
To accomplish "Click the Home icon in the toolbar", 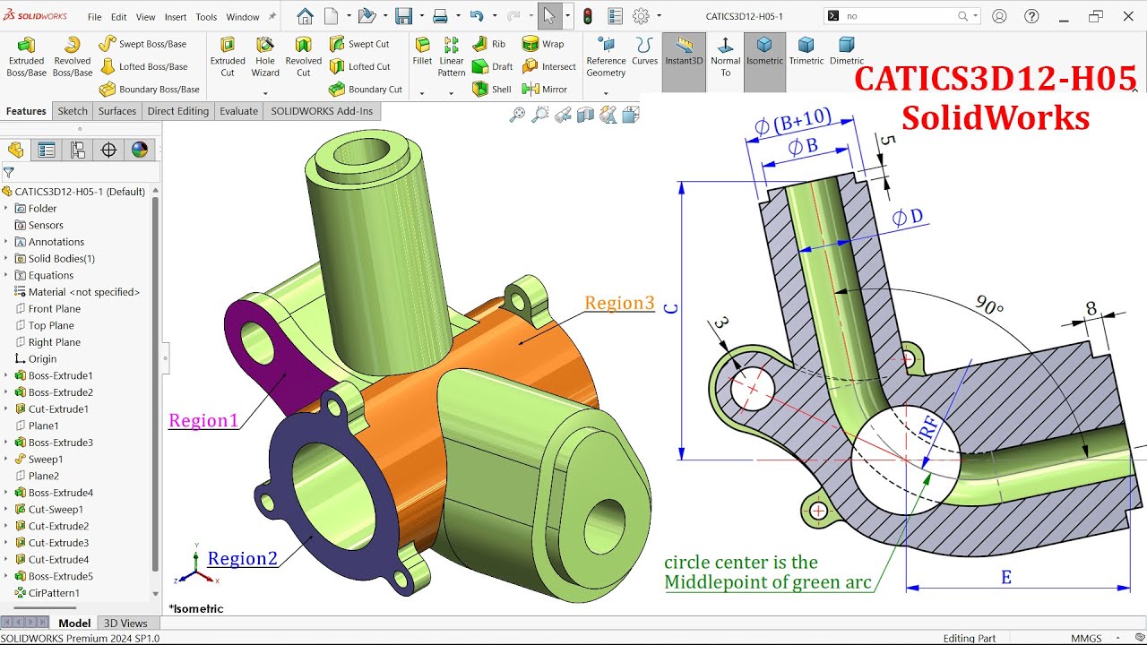I will 305,16.
